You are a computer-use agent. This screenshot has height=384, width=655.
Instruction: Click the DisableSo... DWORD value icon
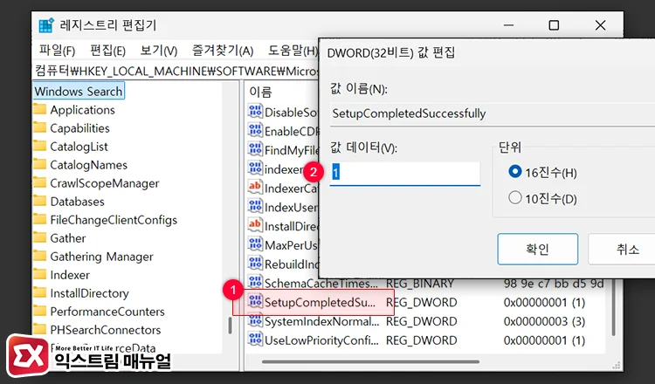(x=255, y=112)
